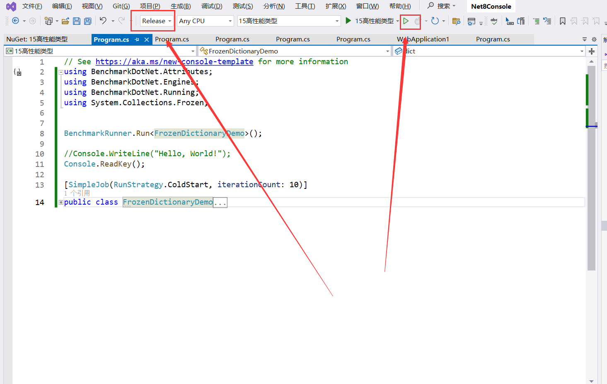The height and width of the screenshot is (384, 607).
Task: Click the Save All icon
Action: tap(88, 21)
